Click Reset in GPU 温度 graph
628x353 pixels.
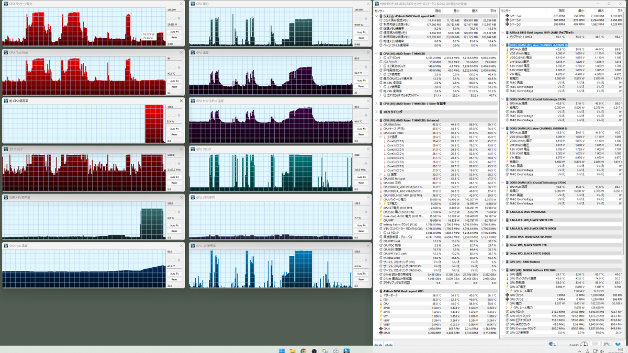tap(361, 86)
